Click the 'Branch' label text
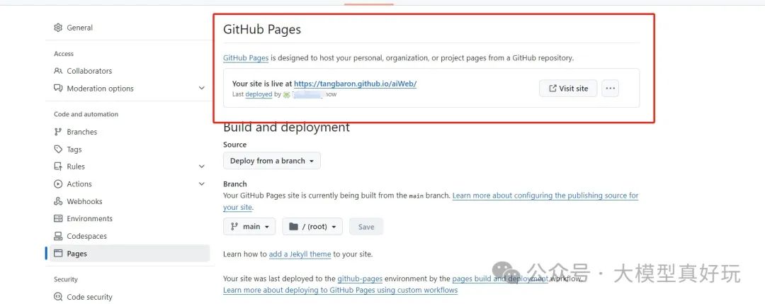The image size is (765, 304). [235, 184]
